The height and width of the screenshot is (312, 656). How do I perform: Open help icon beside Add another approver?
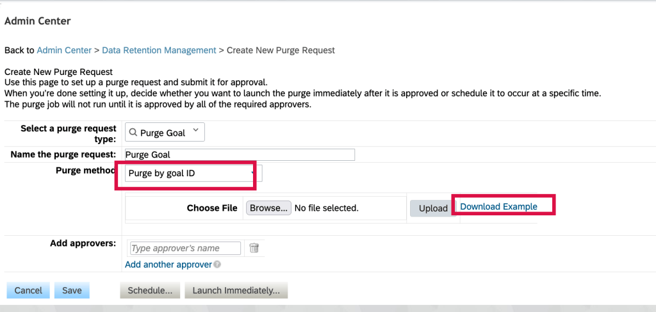point(217,265)
